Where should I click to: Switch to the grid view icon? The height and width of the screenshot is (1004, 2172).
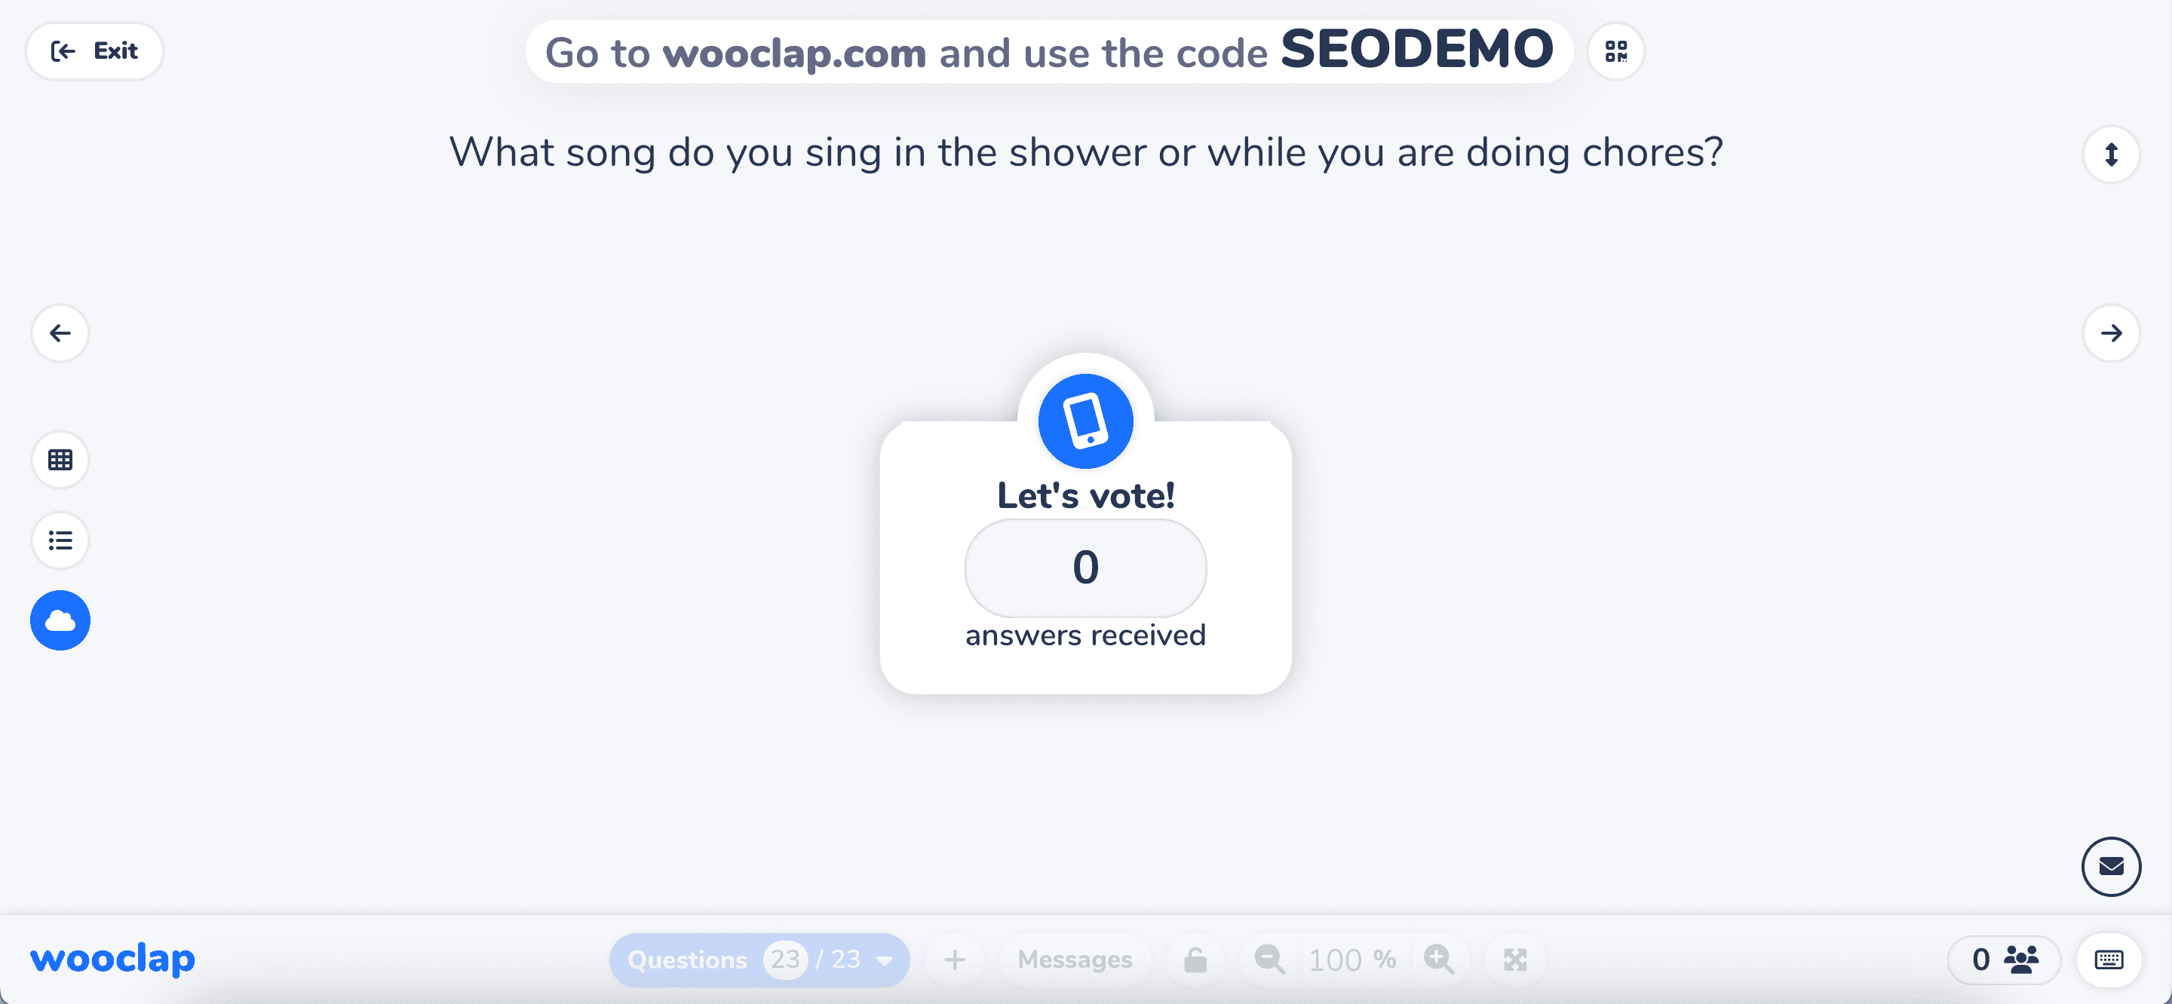click(x=60, y=460)
